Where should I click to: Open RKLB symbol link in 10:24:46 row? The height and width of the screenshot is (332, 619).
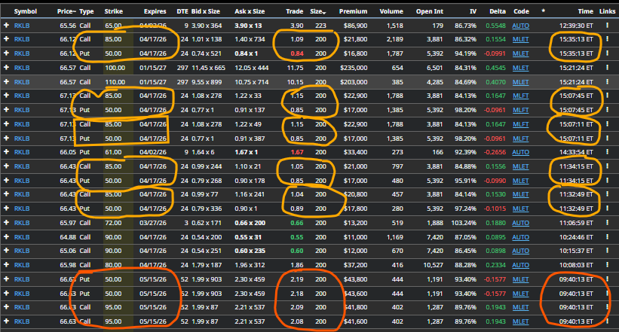click(x=22, y=237)
